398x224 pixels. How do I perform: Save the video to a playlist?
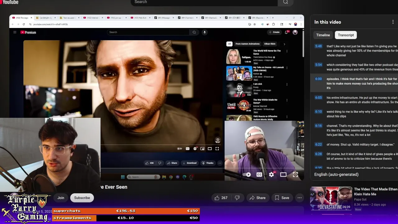282,198
